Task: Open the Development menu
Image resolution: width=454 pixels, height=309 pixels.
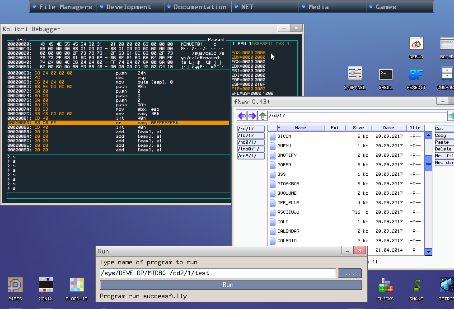Action: 129,7
